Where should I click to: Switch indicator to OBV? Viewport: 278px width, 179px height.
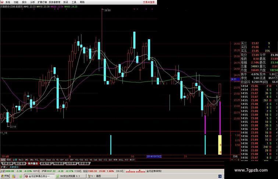coord(62,160)
